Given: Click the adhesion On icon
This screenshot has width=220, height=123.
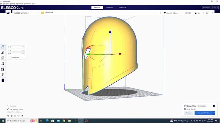Looking at the screenshot, I should [x=204, y=13].
